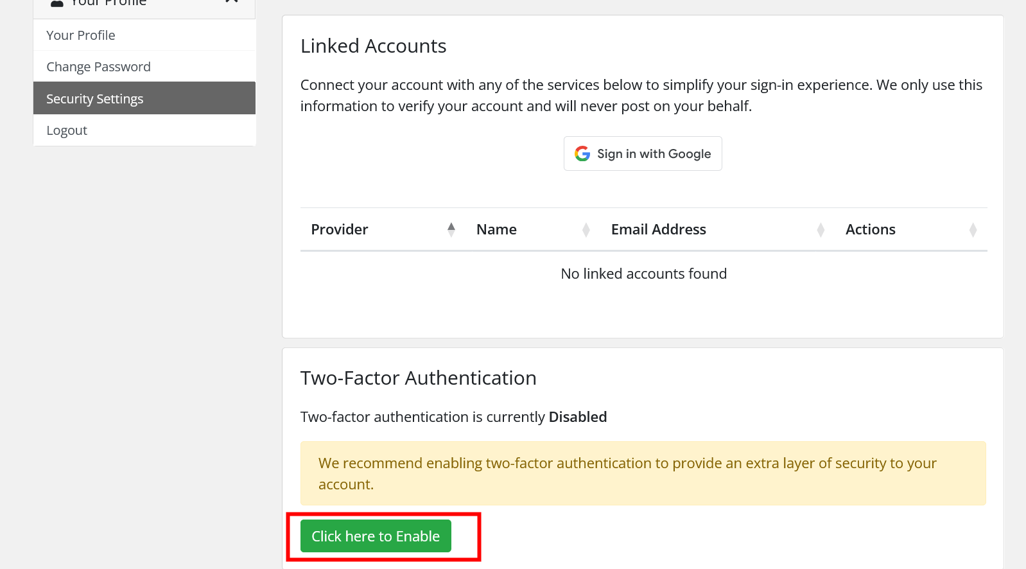Click the yellow two-factor recommendation alert
The width and height of the screenshot is (1026, 569).
pos(643,473)
